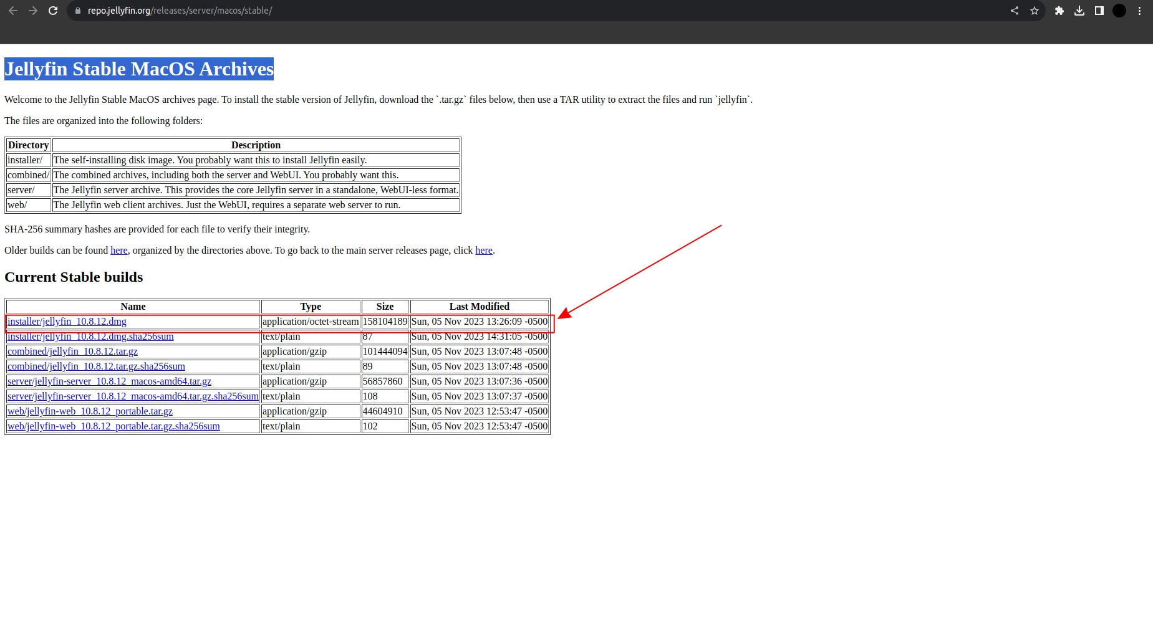Image resolution: width=1153 pixels, height=632 pixels.
Task: Follow 'here' link to main server releases
Action: (484, 251)
